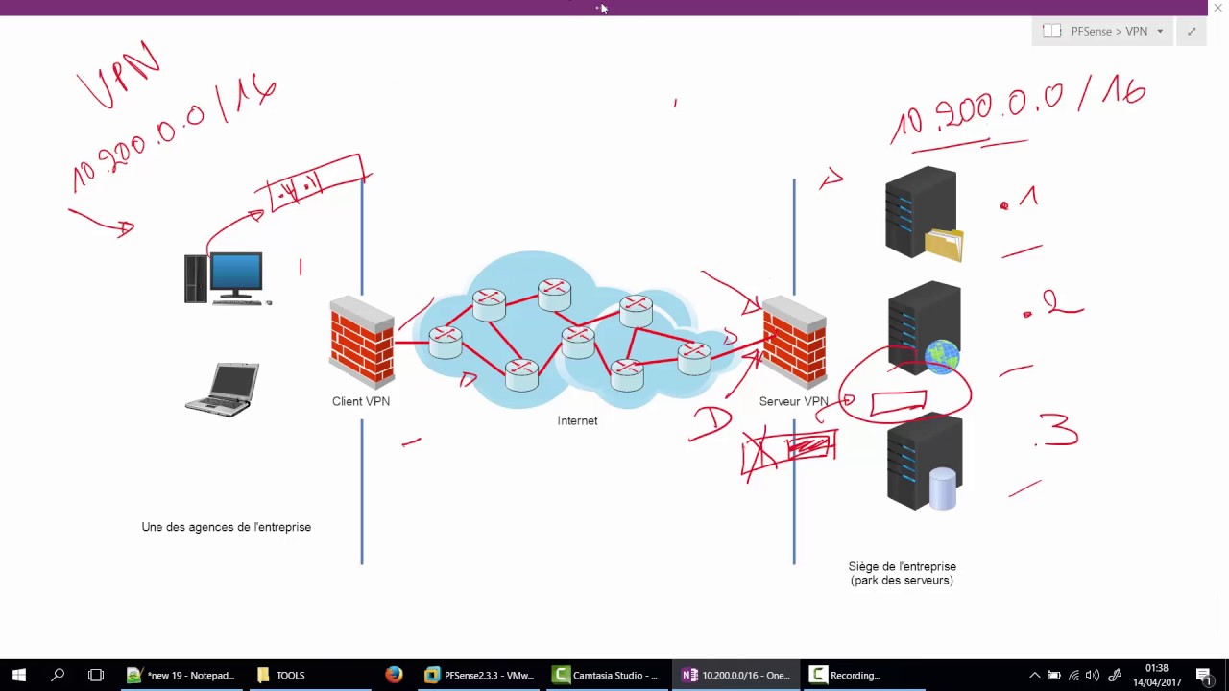
Task: Open the Windows Start menu
Action: tap(19, 676)
